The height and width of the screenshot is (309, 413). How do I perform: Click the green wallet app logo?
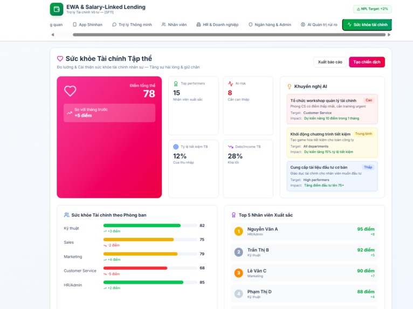57,9
